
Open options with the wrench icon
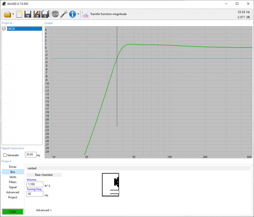point(64,14)
